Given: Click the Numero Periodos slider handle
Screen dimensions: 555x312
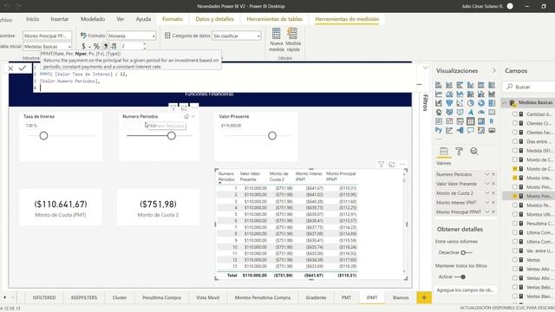Looking at the screenshot, I should coord(172,136).
